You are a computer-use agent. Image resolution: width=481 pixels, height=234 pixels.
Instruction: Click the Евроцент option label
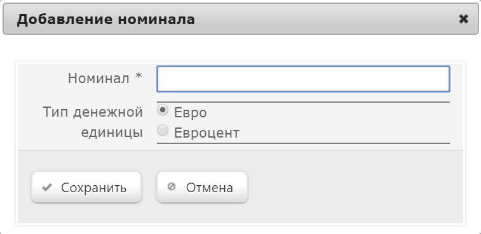207,133
